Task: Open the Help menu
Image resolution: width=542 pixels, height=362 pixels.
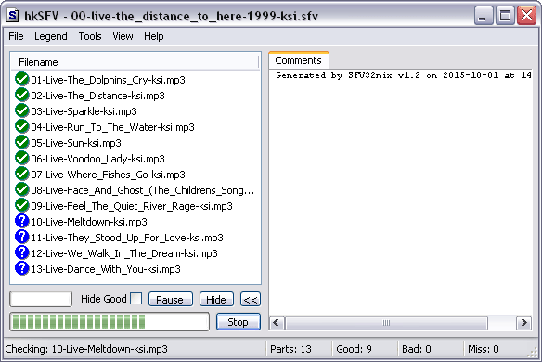Action: [x=154, y=36]
